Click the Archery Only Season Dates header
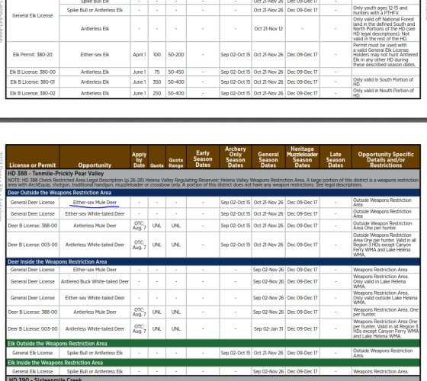This screenshot has width=427, height=381. [x=236, y=157]
